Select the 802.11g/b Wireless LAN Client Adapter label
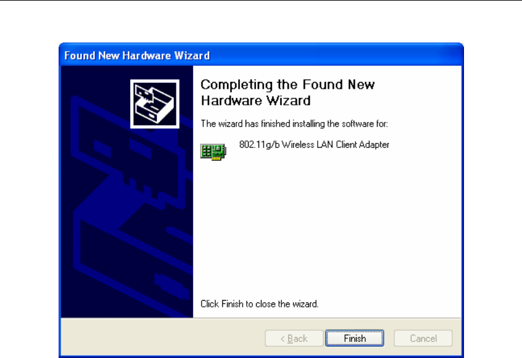The height and width of the screenshot is (358, 522). coord(314,145)
